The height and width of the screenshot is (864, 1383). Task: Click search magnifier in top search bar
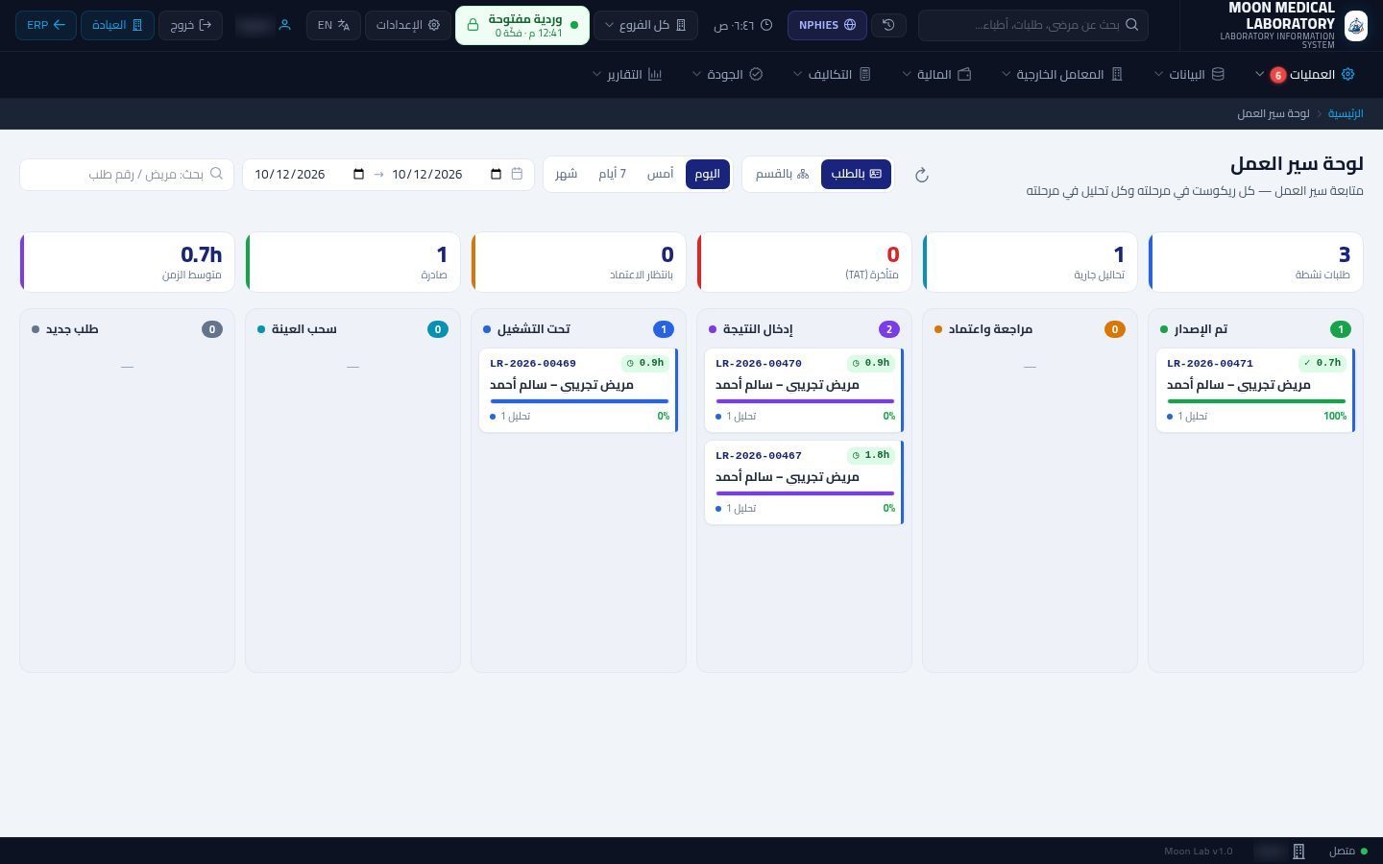pos(1131,25)
